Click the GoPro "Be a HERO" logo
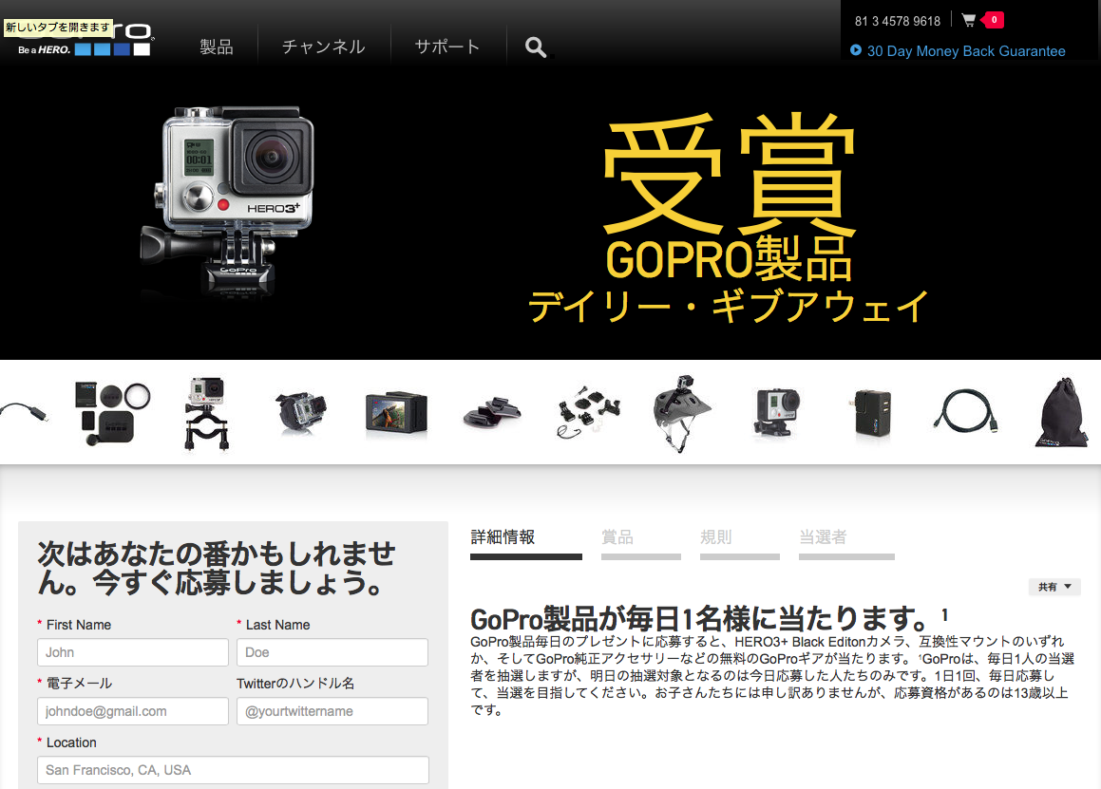This screenshot has height=789, width=1101. click(x=85, y=39)
